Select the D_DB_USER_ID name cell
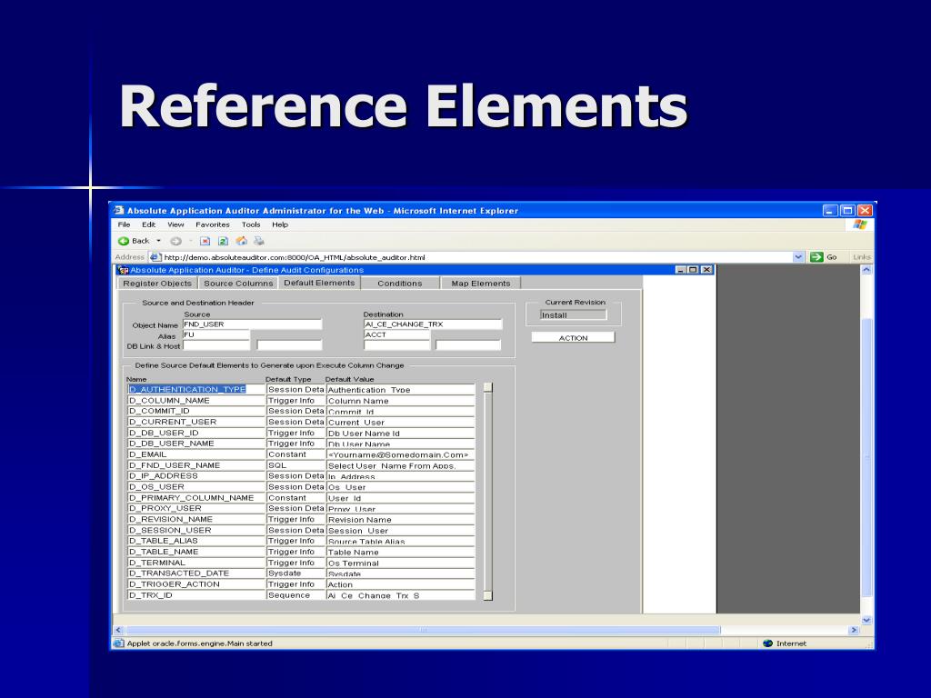The width and height of the screenshot is (931, 698). click(196, 433)
